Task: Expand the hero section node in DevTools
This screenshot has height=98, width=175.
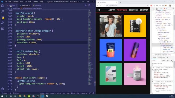Action: pyautogui.click(x=155, y=14)
